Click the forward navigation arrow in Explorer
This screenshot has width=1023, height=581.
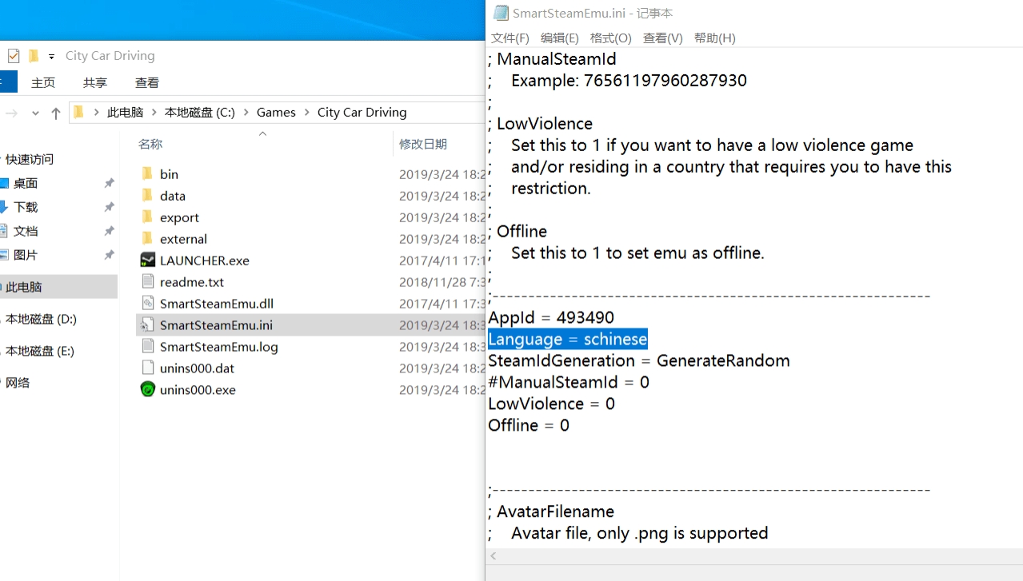click(11, 113)
